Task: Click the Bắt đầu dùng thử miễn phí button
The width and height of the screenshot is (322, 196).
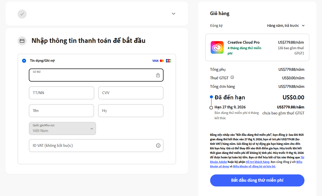Action: click(257, 180)
